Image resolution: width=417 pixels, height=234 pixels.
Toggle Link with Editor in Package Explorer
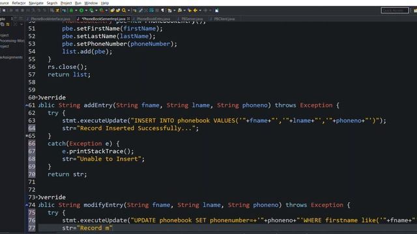coord(8,24)
